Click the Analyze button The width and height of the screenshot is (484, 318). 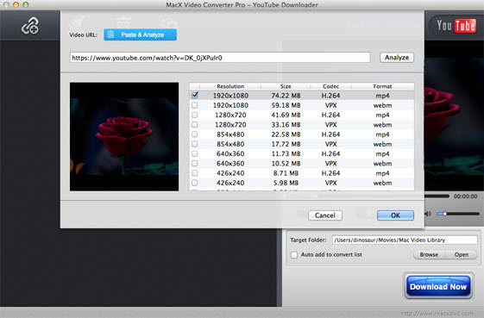pos(397,58)
